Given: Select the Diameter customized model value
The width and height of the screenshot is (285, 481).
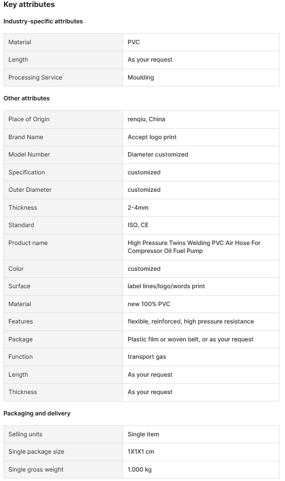Looking at the screenshot, I should coord(158,155).
